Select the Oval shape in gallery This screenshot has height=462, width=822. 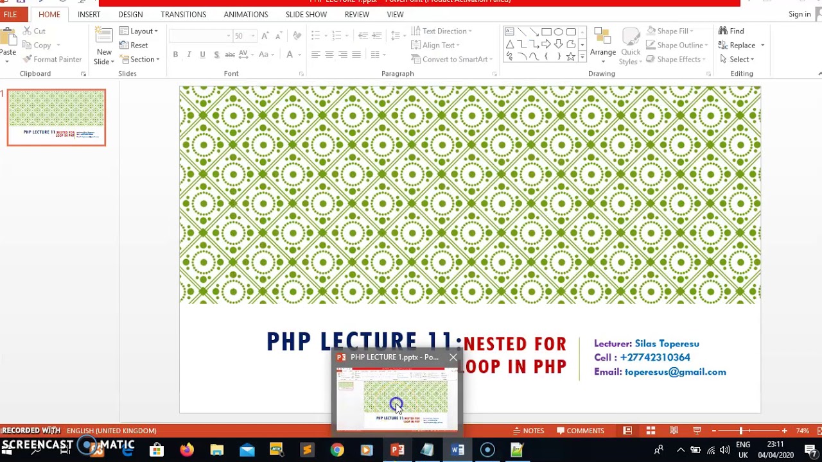coord(559,31)
